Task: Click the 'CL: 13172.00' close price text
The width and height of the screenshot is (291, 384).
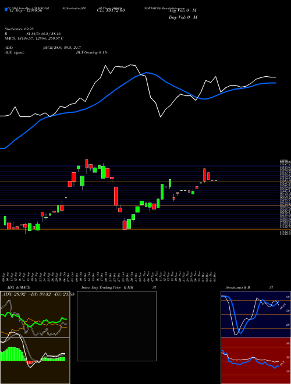Action: click(111, 10)
